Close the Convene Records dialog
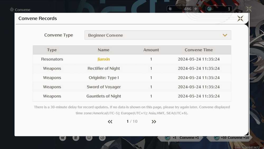264x149 pixels. (x=240, y=18)
